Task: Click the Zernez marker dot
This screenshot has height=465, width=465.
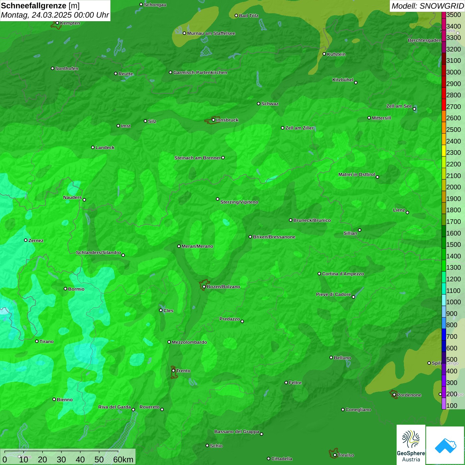Action: click(x=26, y=240)
